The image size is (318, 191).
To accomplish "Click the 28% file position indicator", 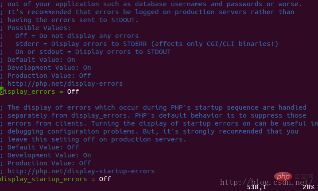I will click(x=308, y=187).
